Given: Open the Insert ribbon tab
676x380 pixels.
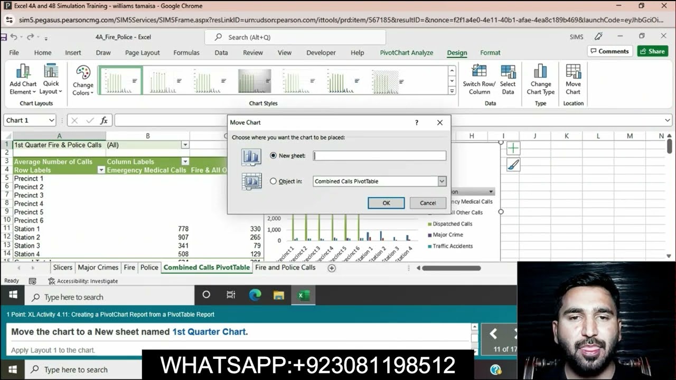Looking at the screenshot, I should coord(73,53).
